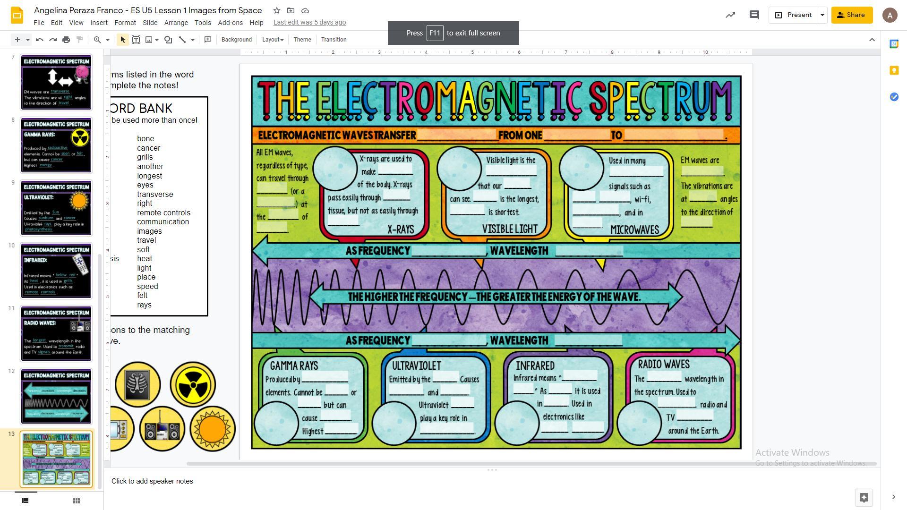Select the Shape tool
The image size is (907, 510).
(x=168, y=40)
